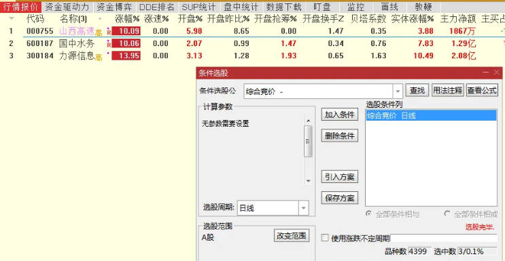Click the R marker beside 国中水务

click(x=109, y=45)
